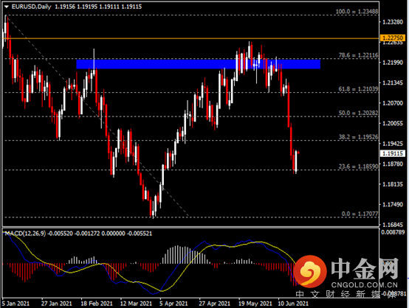Click the 23.6 = 1.18590 Fibonacci label
The width and height of the screenshot is (409, 308).
pyautogui.click(x=358, y=167)
